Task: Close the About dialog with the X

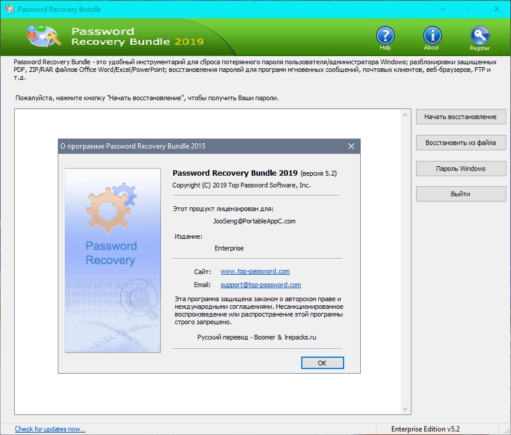Action: click(351, 146)
